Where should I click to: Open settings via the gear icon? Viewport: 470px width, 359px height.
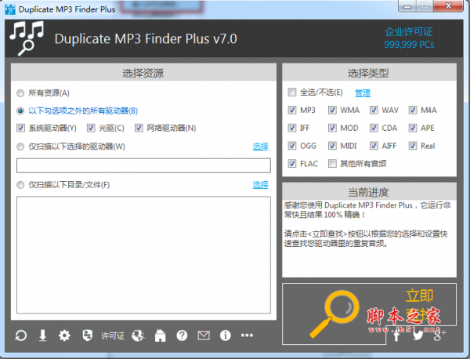(64, 335)
